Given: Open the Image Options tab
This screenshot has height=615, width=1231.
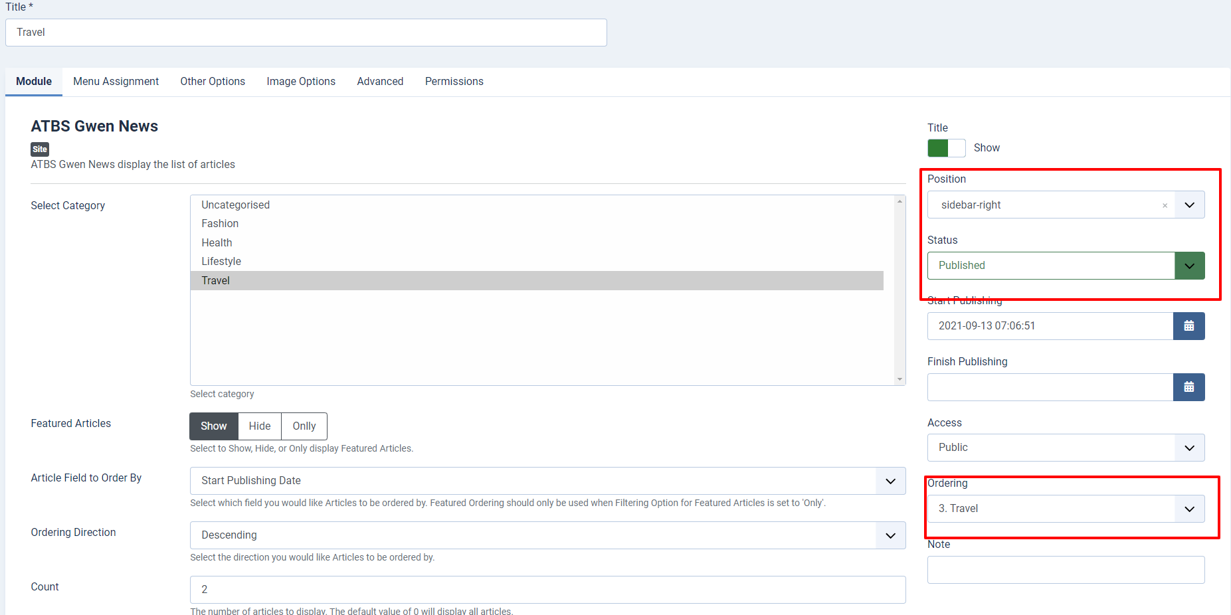Looking at the screenshot, I should [x=301, y=82].
